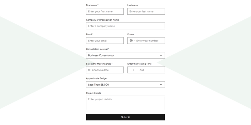Click into the Last name field

(146, 12)
